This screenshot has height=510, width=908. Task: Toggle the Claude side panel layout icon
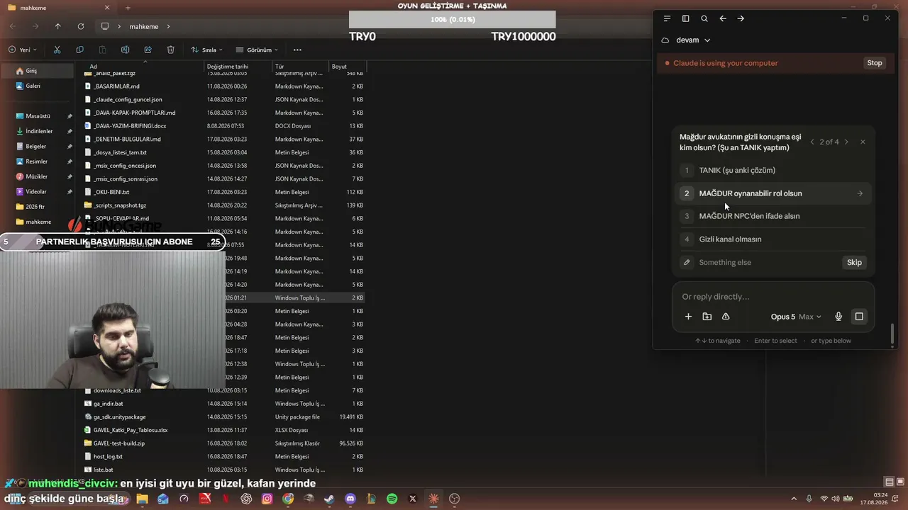point(685,18)
